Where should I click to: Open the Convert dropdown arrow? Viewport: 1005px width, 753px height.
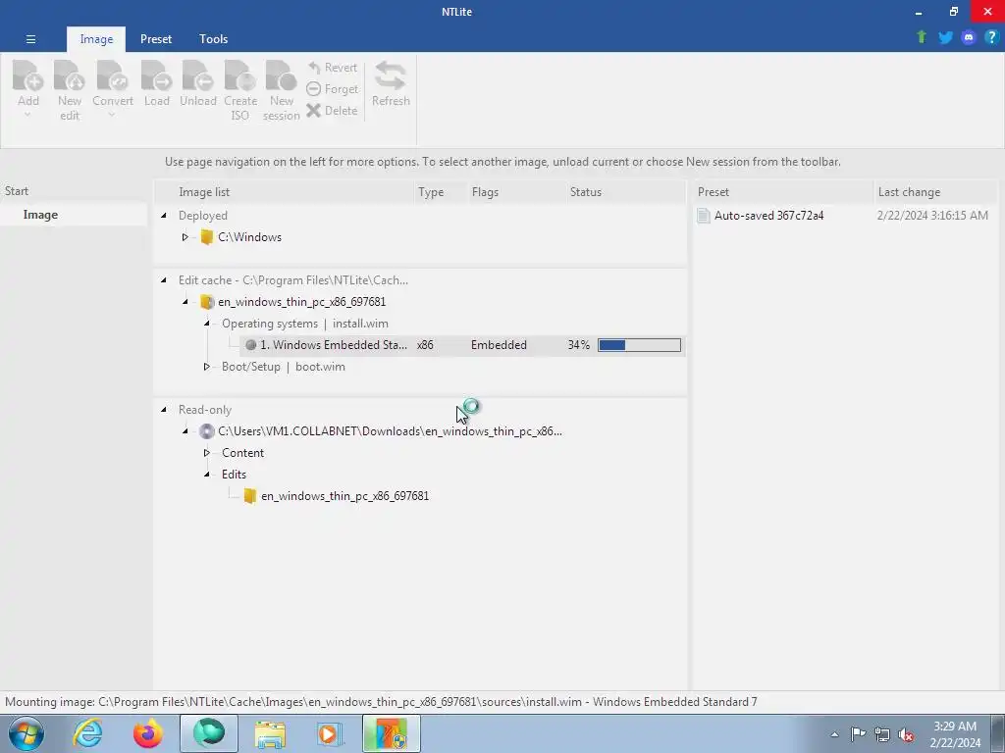(112, 116)
